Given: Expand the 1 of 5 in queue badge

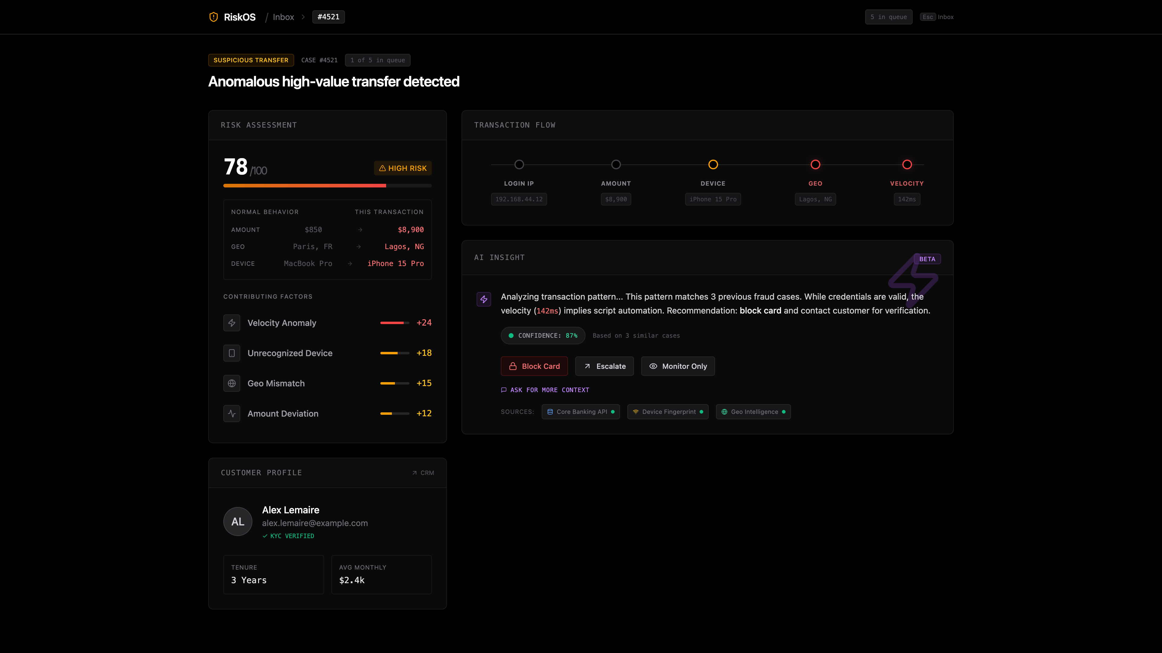Looking at the screenshot, I should pyautogui.click(x=378, y=60).
